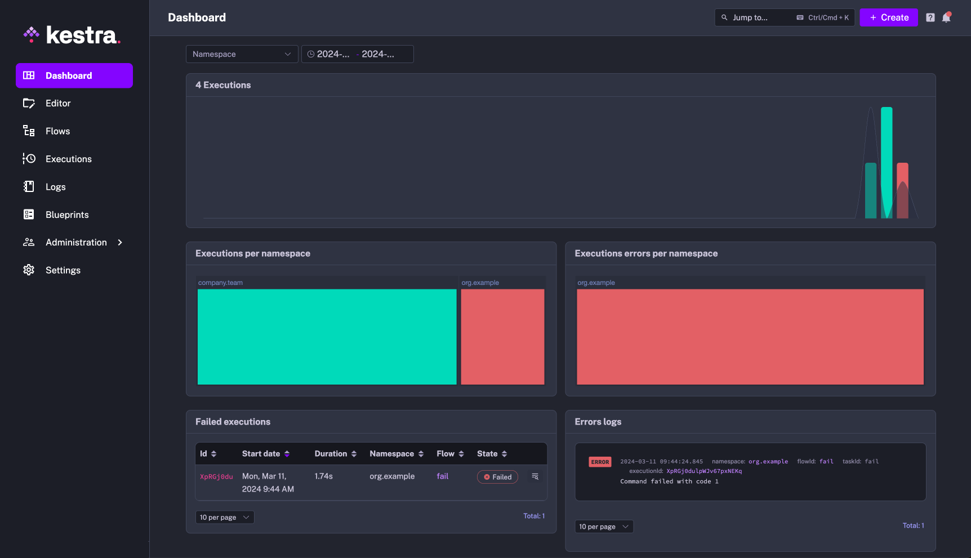Click the Kestra logo

(72, 34)
